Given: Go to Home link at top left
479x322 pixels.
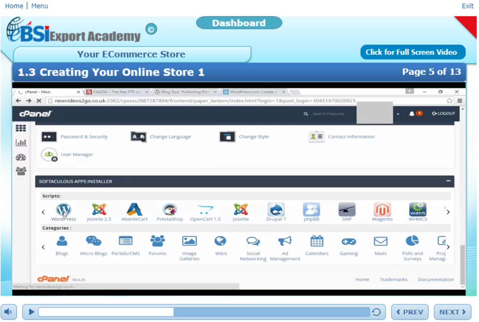Looking at the screenshot, I should click(x=14, y=6).
